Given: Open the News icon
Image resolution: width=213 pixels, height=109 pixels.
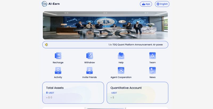Looking at the screenshot, I should tap(152, 71).
